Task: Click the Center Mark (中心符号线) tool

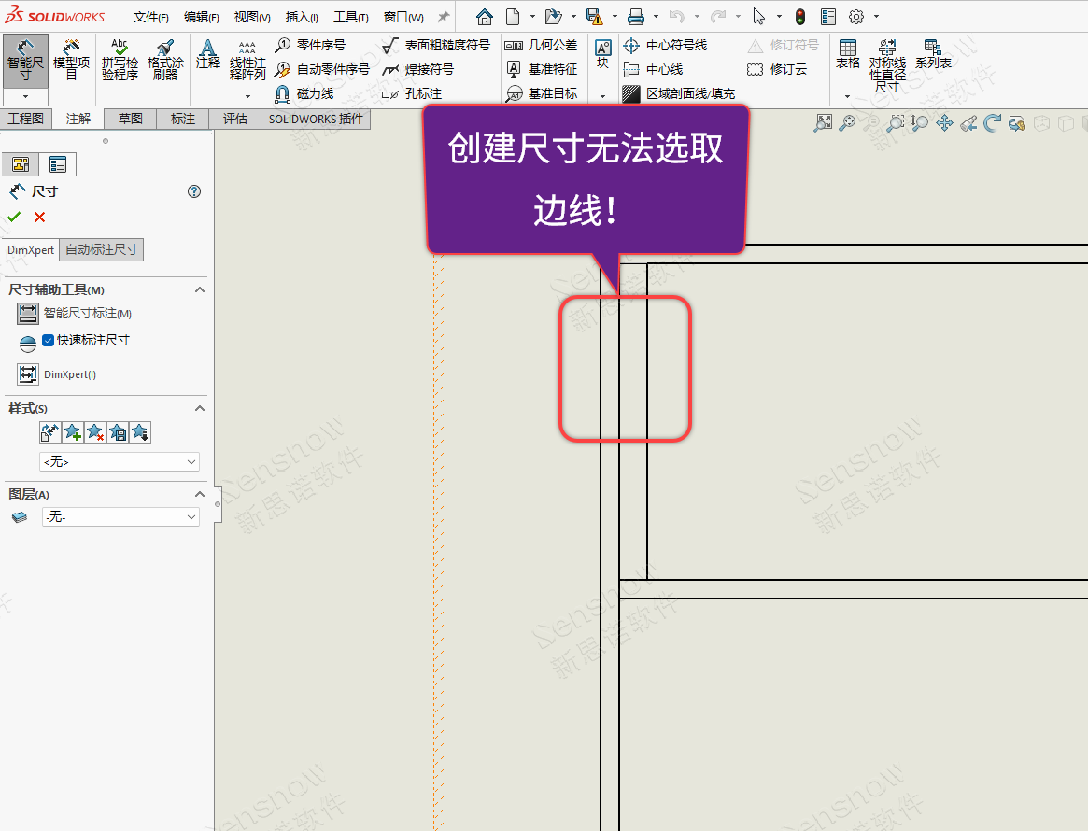Action: pyautogui.click(x=666, y=45)
